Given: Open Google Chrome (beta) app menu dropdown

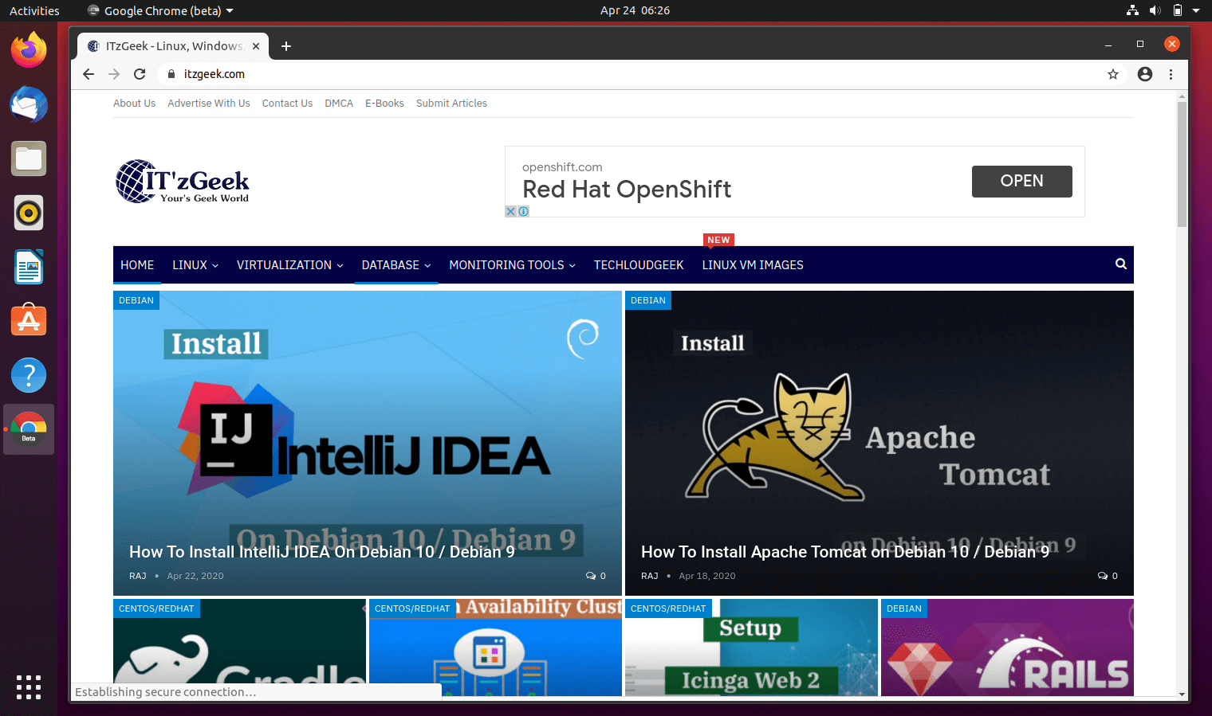Looking at the screenshot, I should 160,11.
